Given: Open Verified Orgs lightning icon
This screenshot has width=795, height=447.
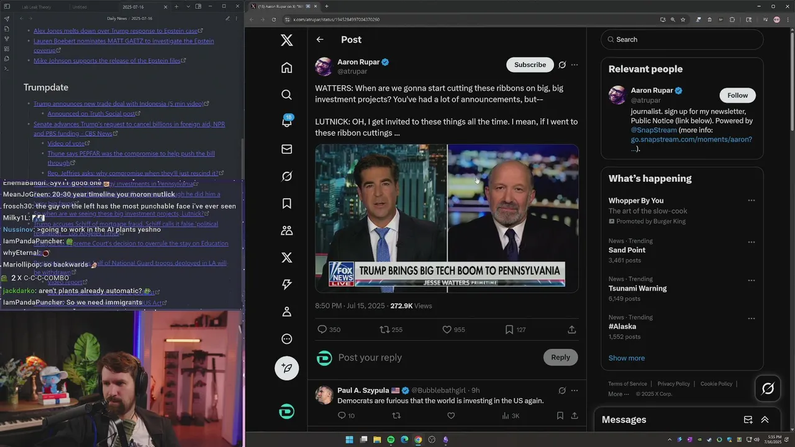Looking at the screenshot, I should (286, 284).
